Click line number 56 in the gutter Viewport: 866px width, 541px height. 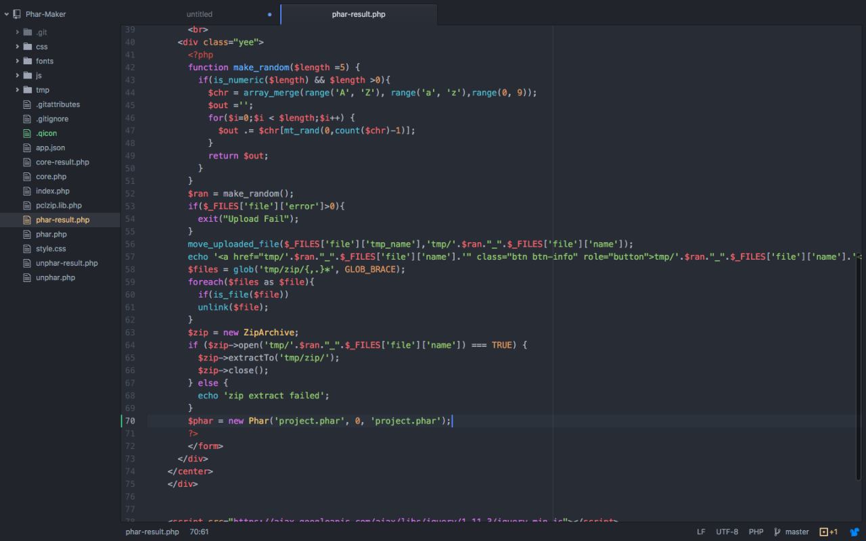point(130,244)
